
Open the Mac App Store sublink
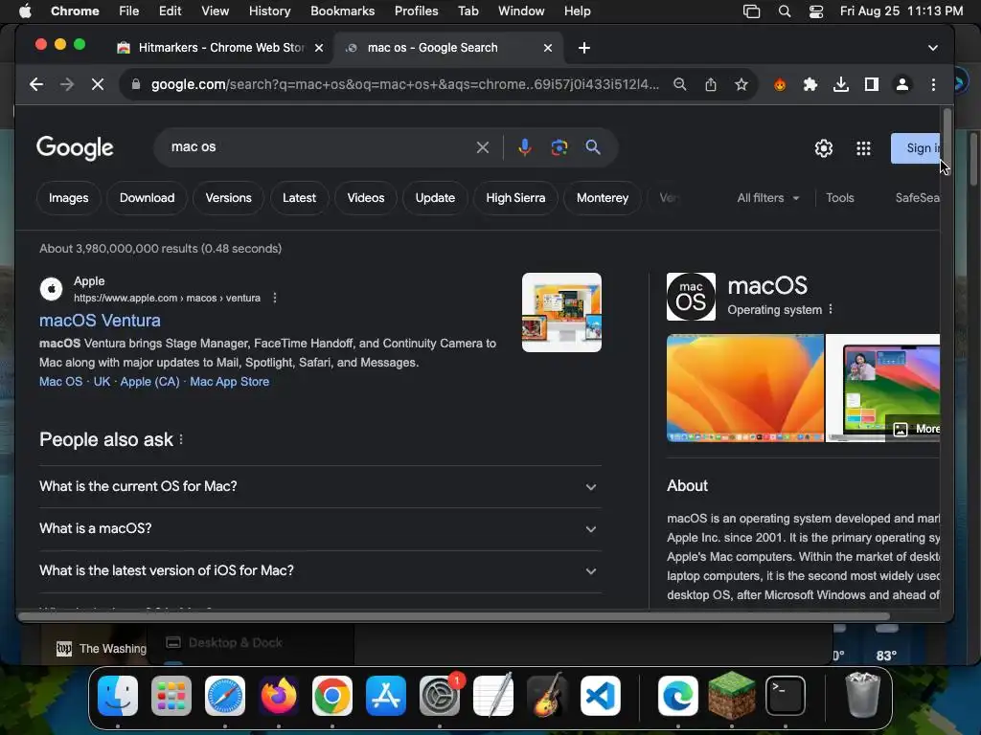pos(230,382)
